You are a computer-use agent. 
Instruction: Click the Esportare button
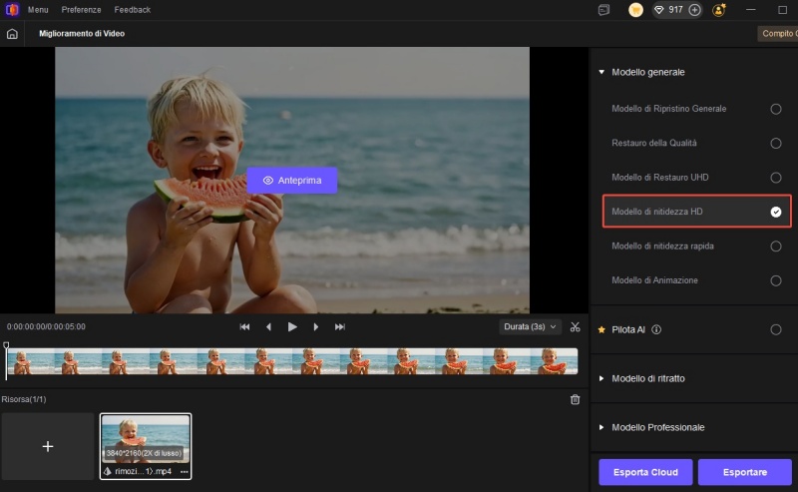click(x=745, y=472)
